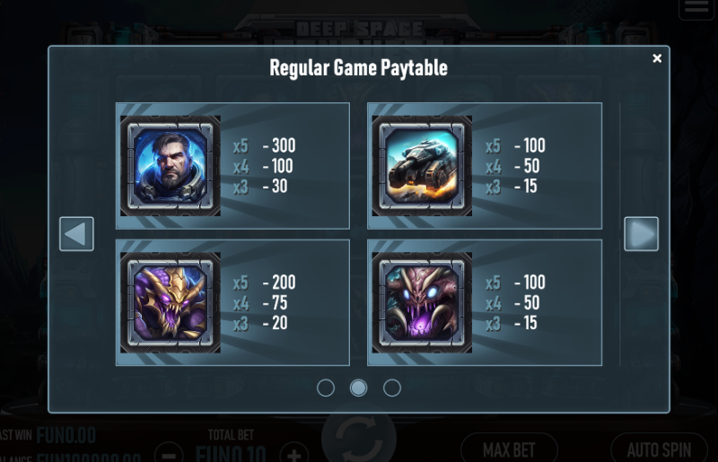718x462 pixels.
Task: Click the MAX BET button
Action: (x=509, y=449)
